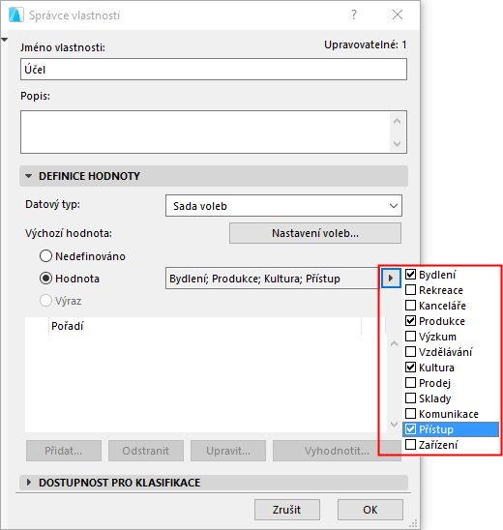The image size is (503, 530).
Task: Check the Kanceláře checkbox
Action: click(410, 306)
